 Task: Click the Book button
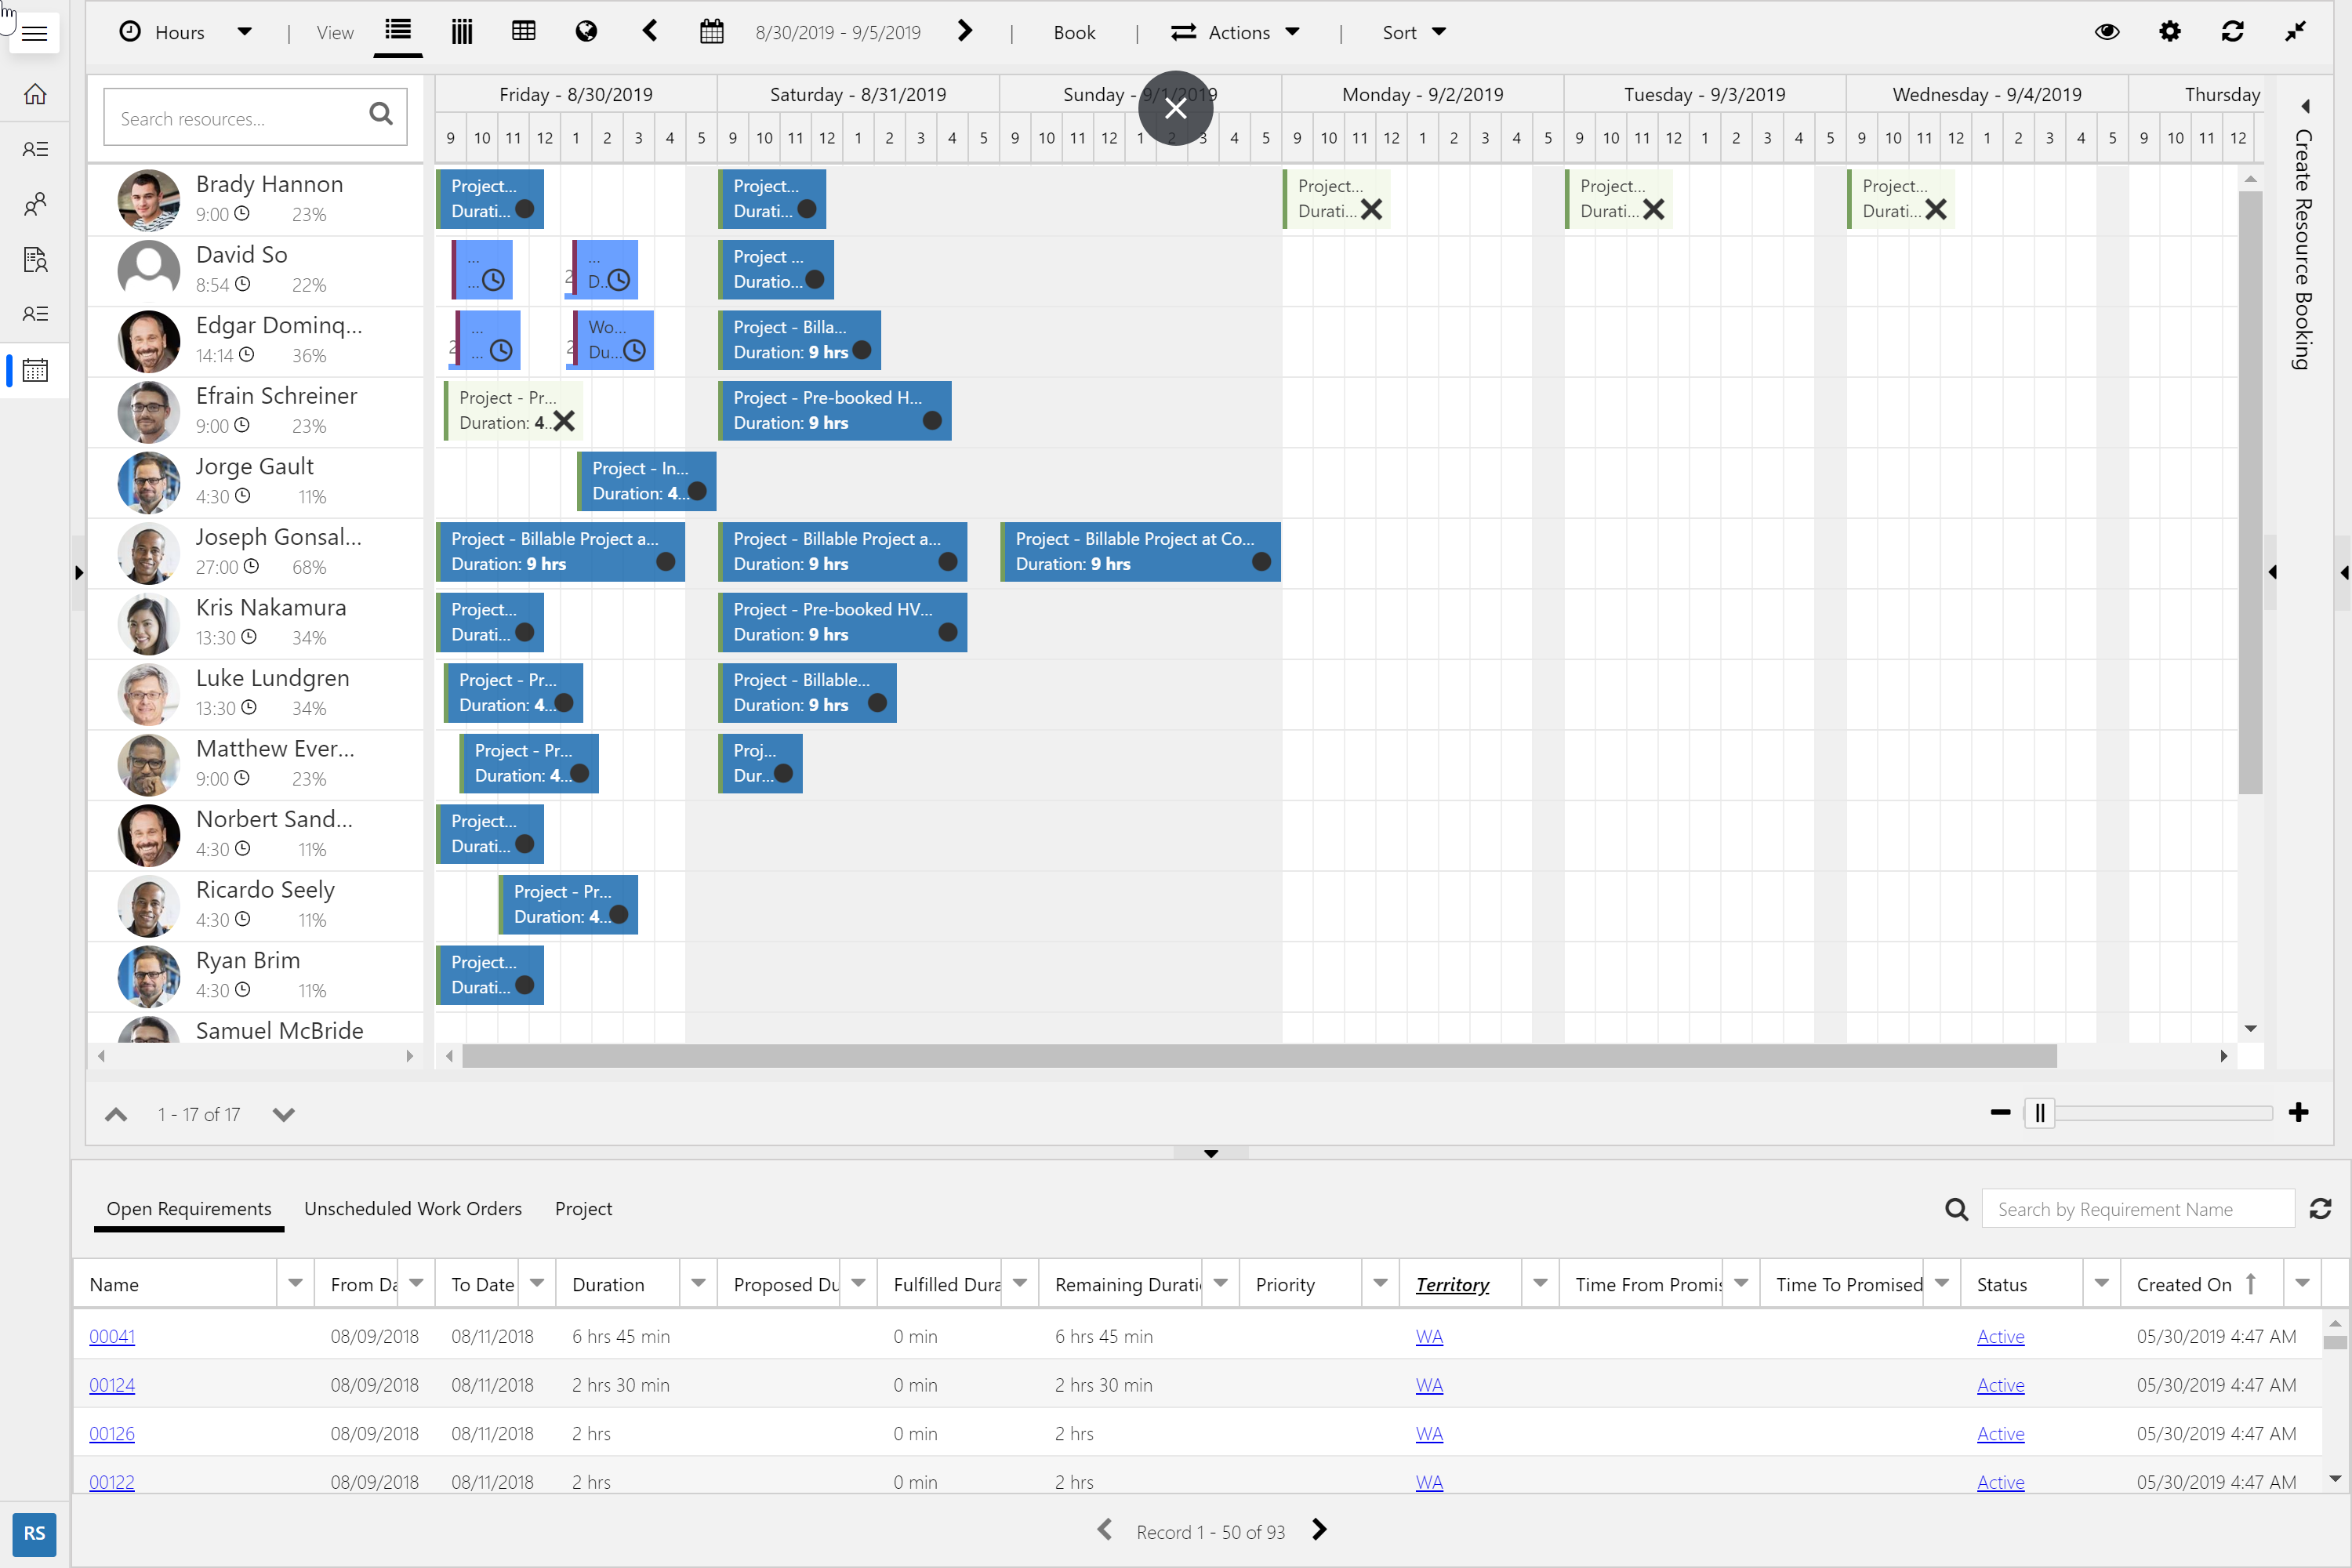pos(1074,32)
